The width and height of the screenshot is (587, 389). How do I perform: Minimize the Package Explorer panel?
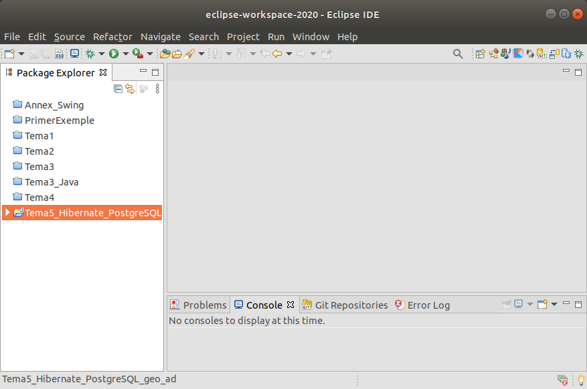point(143,71)
